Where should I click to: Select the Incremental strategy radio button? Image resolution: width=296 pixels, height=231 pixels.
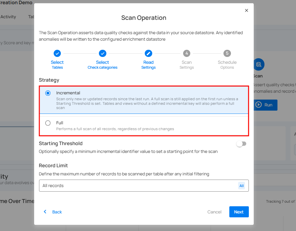pos(48,93)
